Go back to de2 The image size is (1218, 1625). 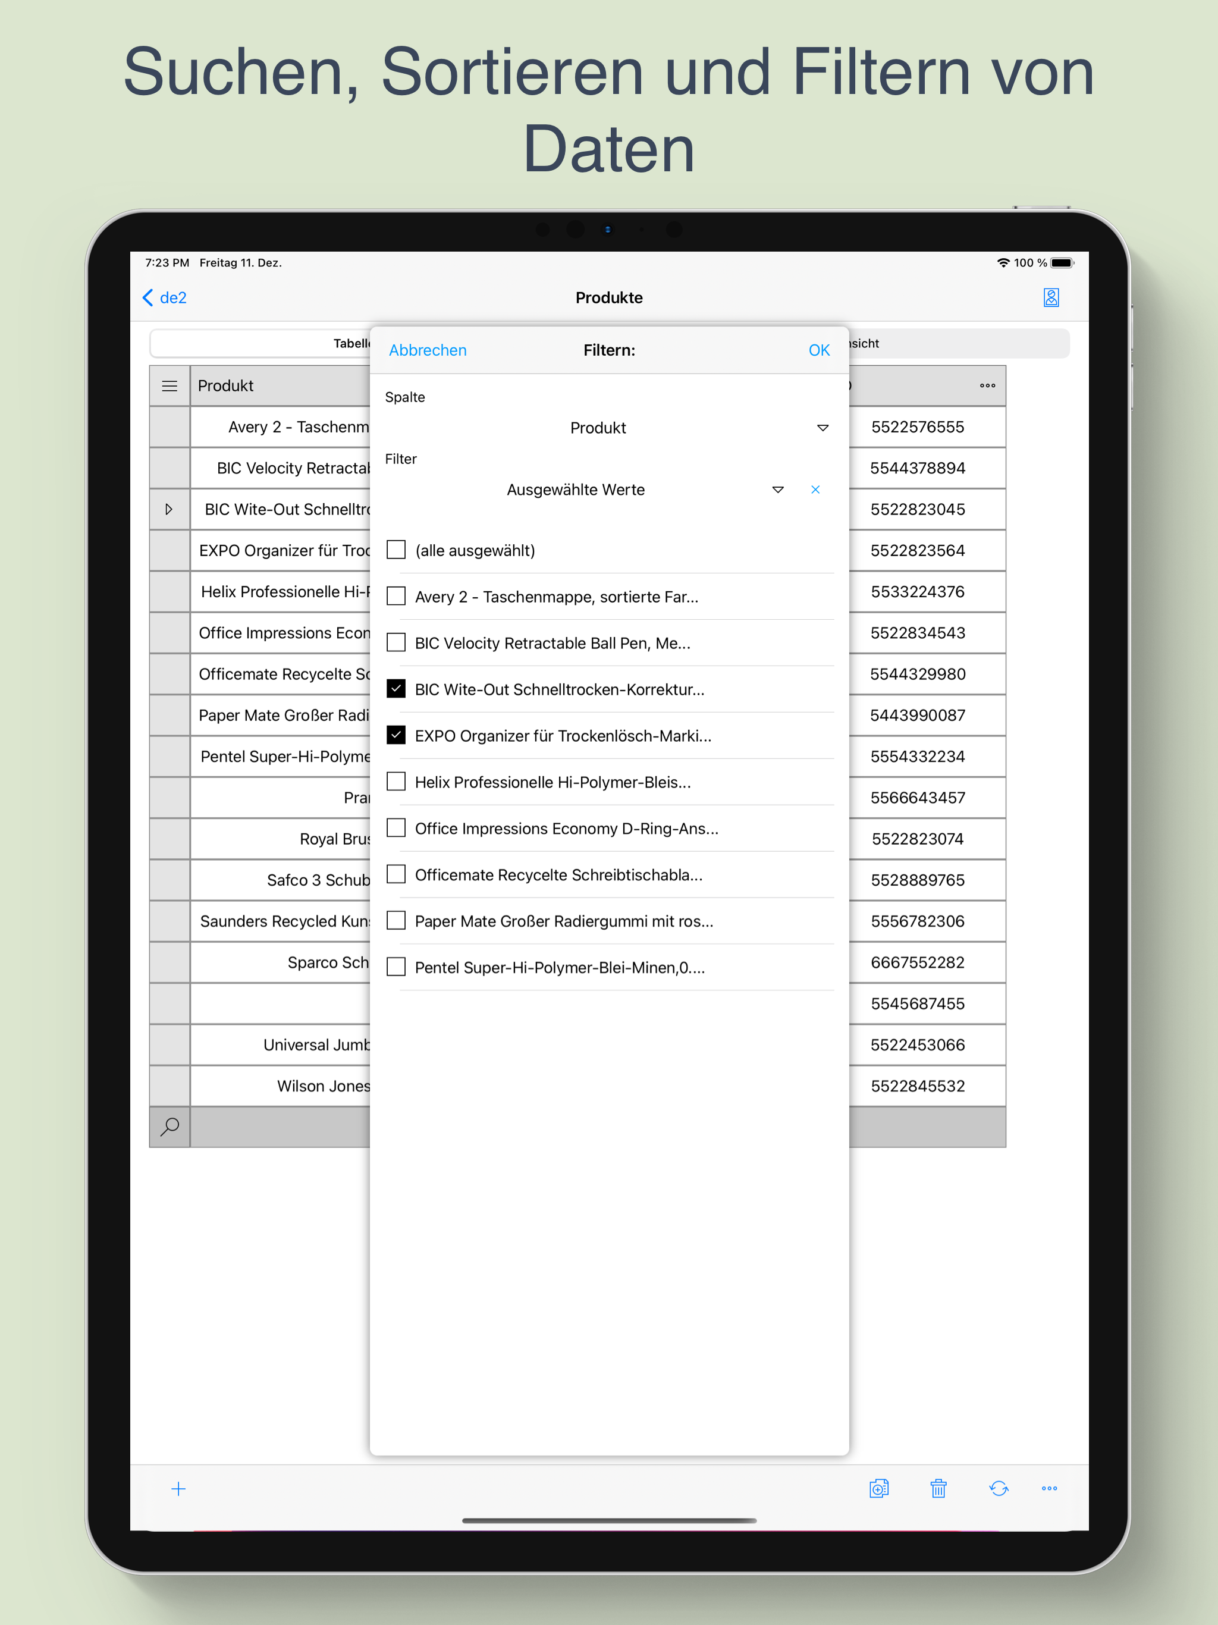pos(165,297)
